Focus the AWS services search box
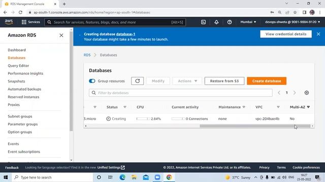This screenshot has width=325, height=182. point(115,22)
